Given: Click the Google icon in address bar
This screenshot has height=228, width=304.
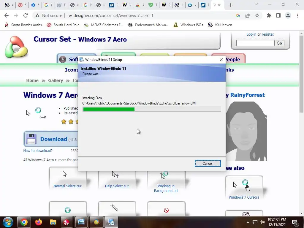Looking at the screenshot, I should [238, 15].
